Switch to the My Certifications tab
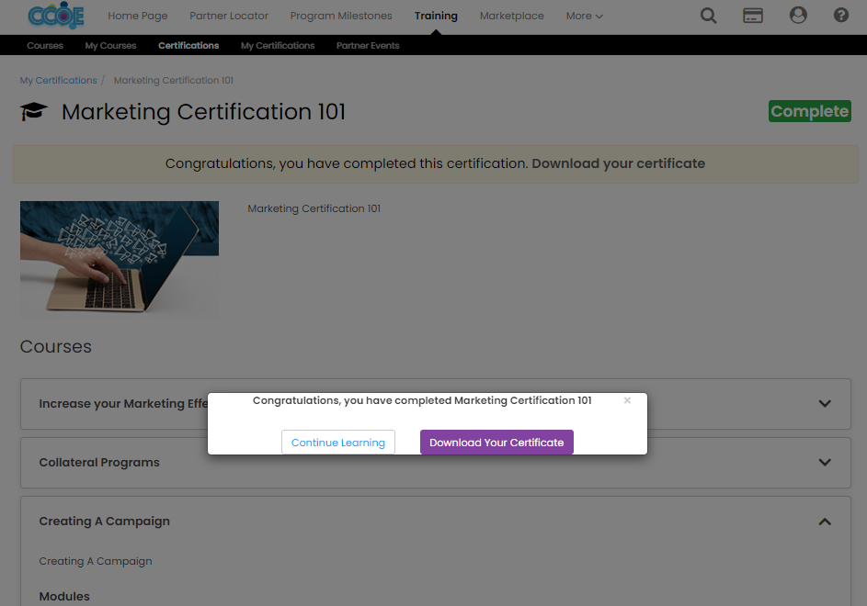The image size is (867, 606). pos(278,46)
